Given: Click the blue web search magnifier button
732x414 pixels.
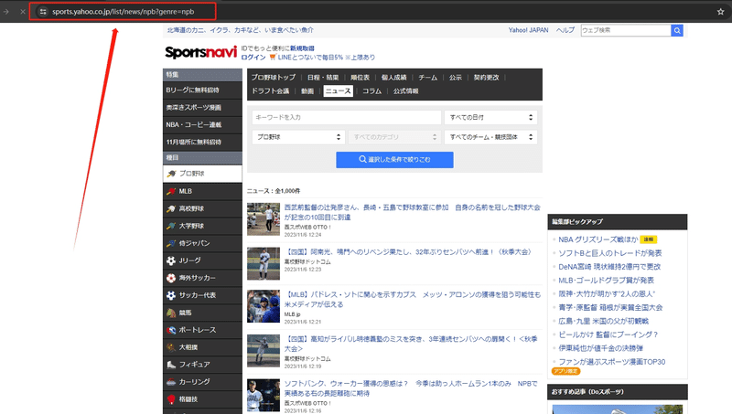Looking at the screenshot, I should 677,30.
